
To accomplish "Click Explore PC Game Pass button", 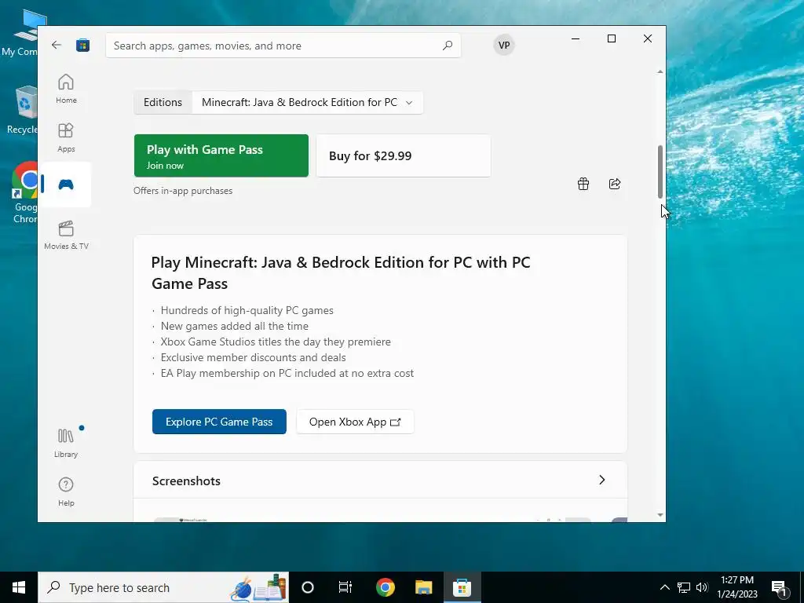I will [219, 422].
